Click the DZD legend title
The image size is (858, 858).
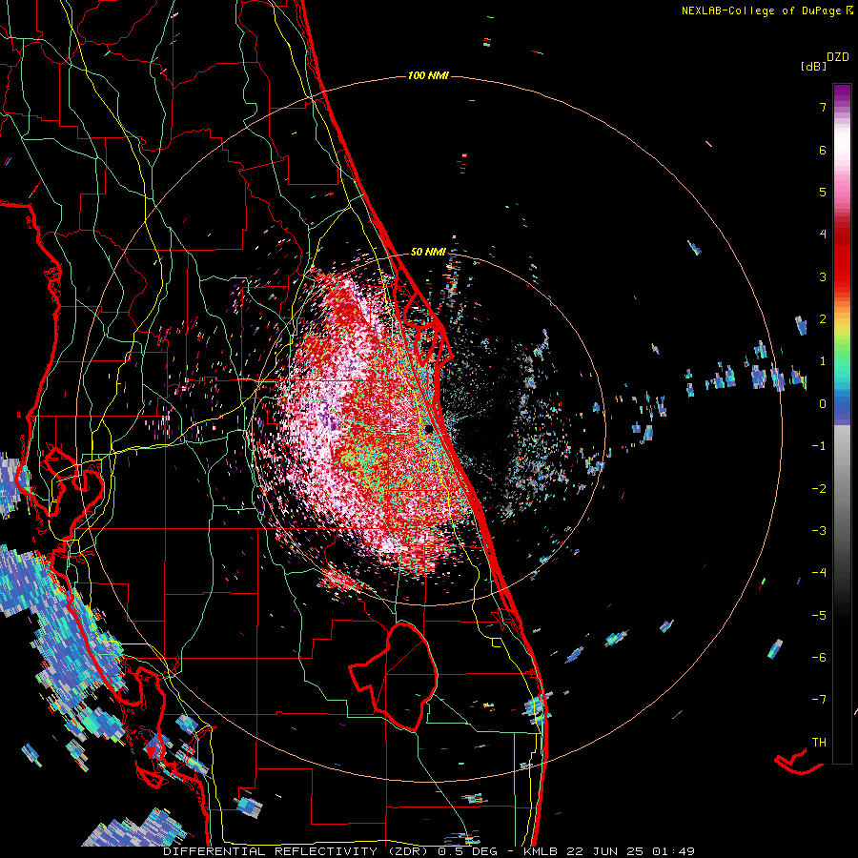point(838,57)
